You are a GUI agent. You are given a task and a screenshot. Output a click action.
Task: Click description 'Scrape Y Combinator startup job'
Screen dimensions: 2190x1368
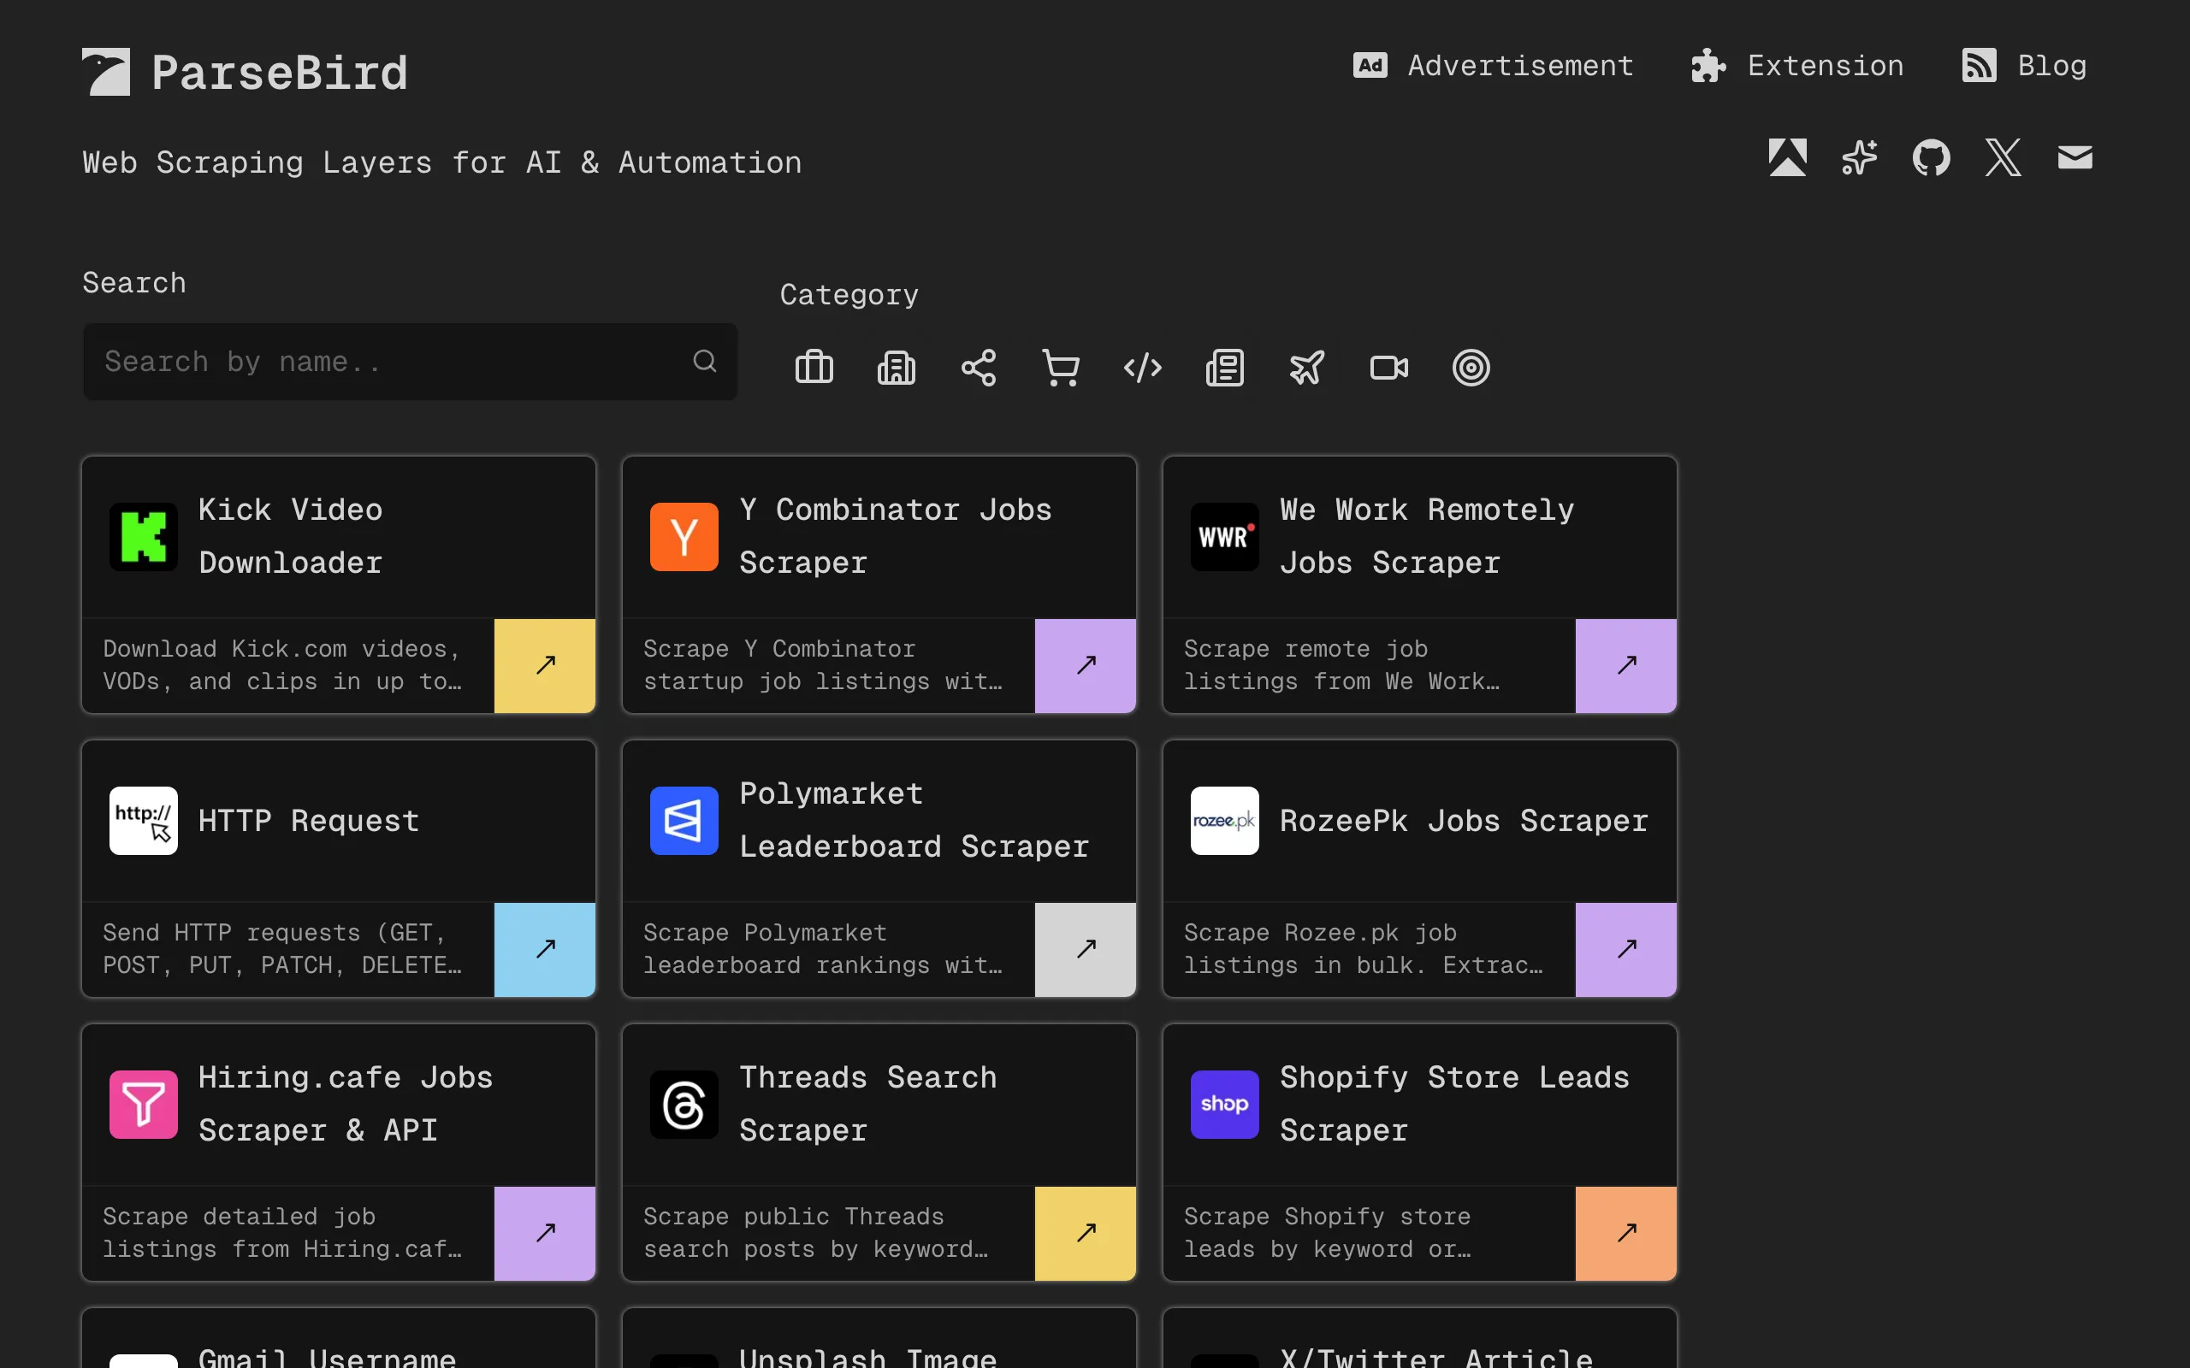pyautogui.click(x=823, y=665)
